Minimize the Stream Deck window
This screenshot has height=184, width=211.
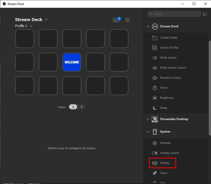pos(183,4)
